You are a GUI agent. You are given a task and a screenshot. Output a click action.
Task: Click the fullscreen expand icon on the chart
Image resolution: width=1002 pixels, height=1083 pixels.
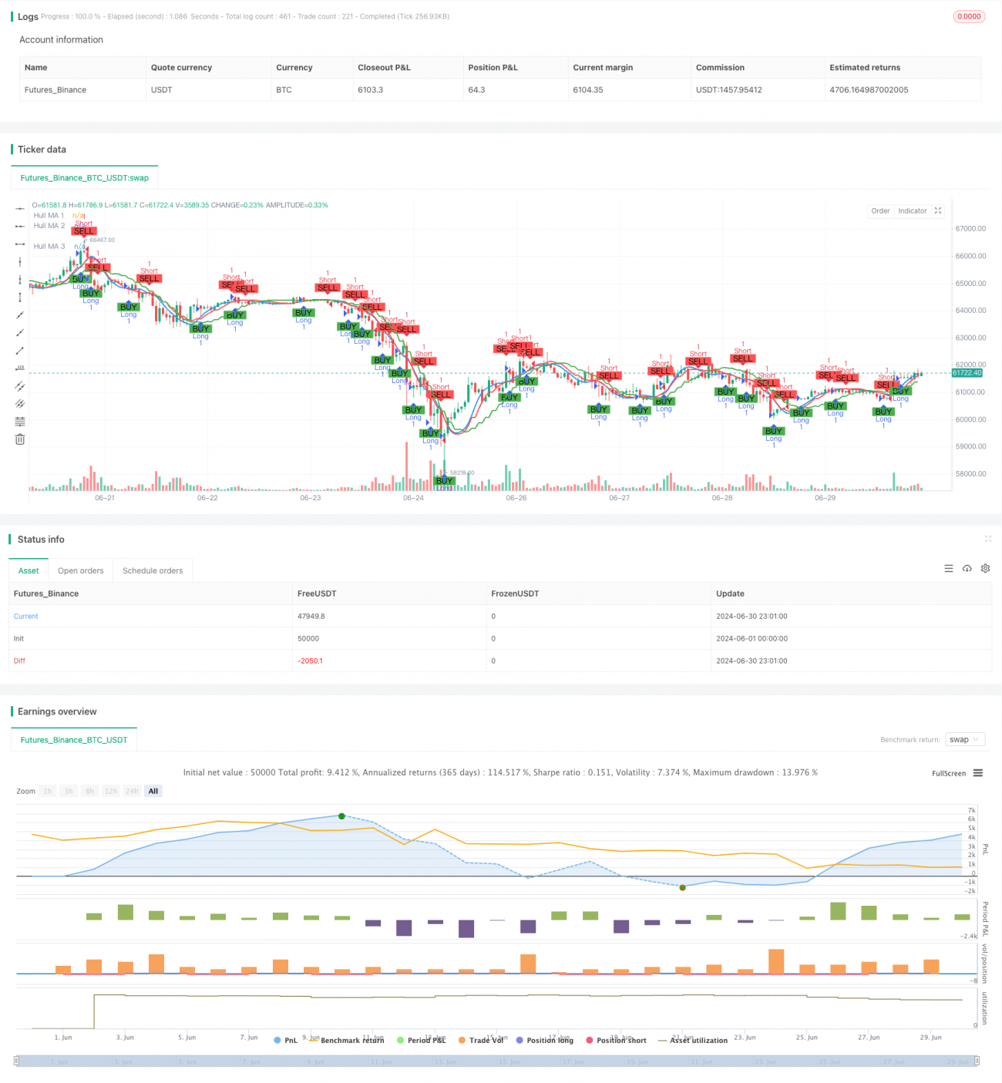938,211
